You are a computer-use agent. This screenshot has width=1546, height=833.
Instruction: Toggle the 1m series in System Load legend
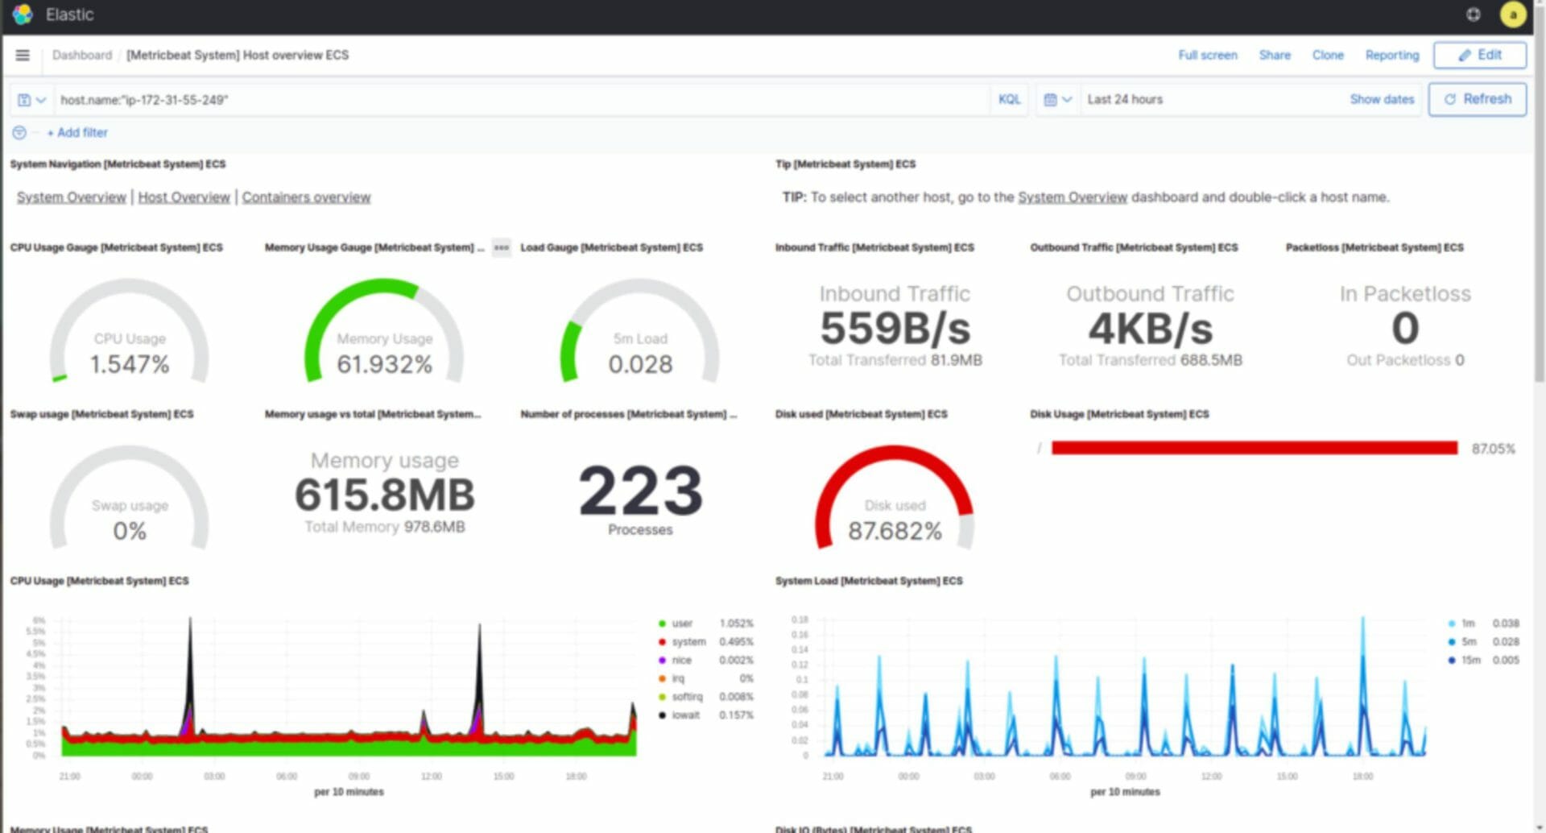pos(1468,624)
